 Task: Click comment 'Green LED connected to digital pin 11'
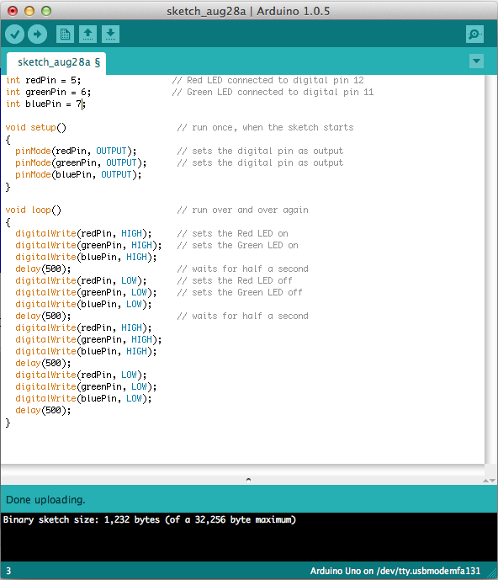click(x=273, y=92)
